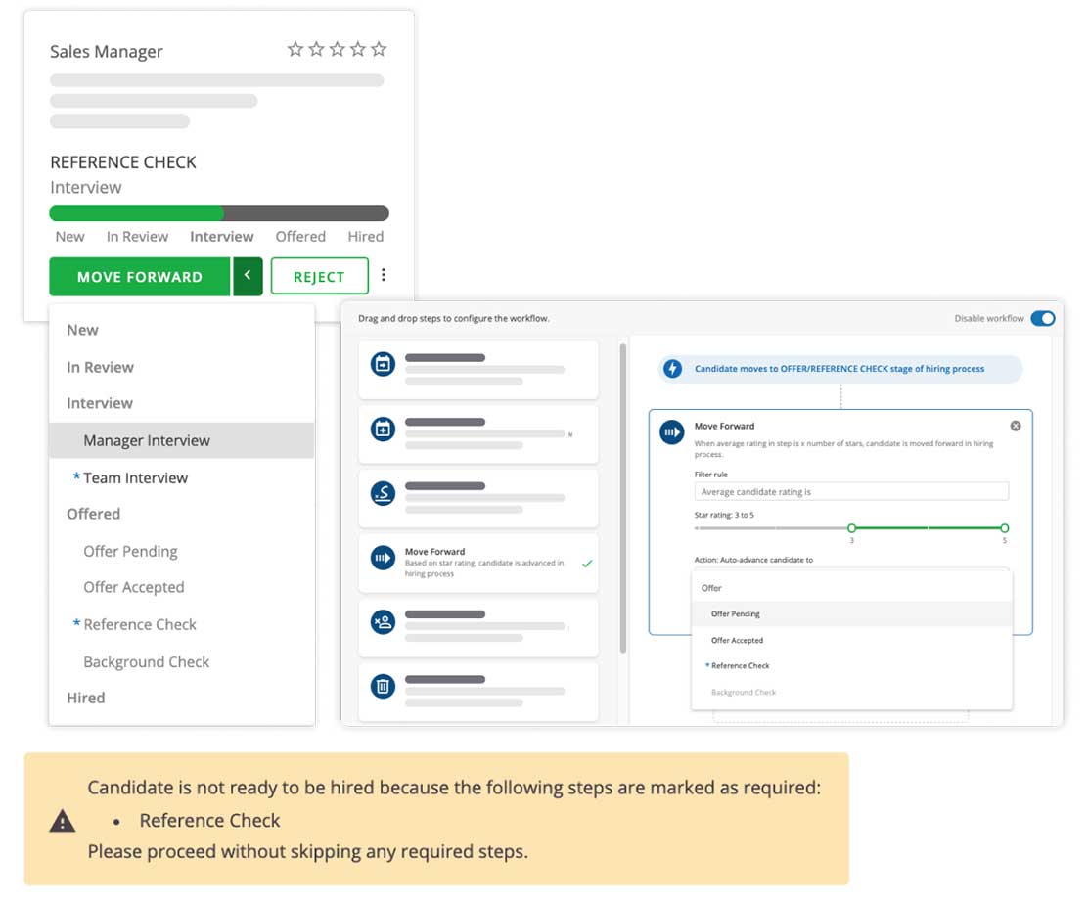1088x905 pixels.
Task: Choose Background Check in the stage menu
Action: pos(147,662)
